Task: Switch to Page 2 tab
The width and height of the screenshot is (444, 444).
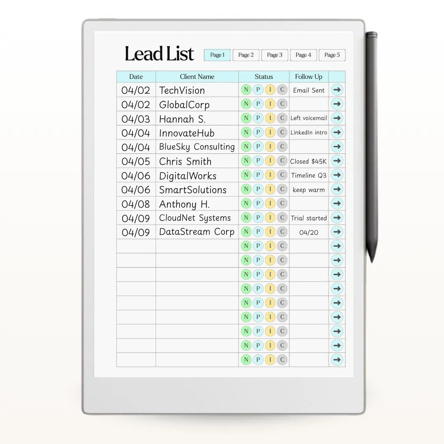Action: point(246,55)
